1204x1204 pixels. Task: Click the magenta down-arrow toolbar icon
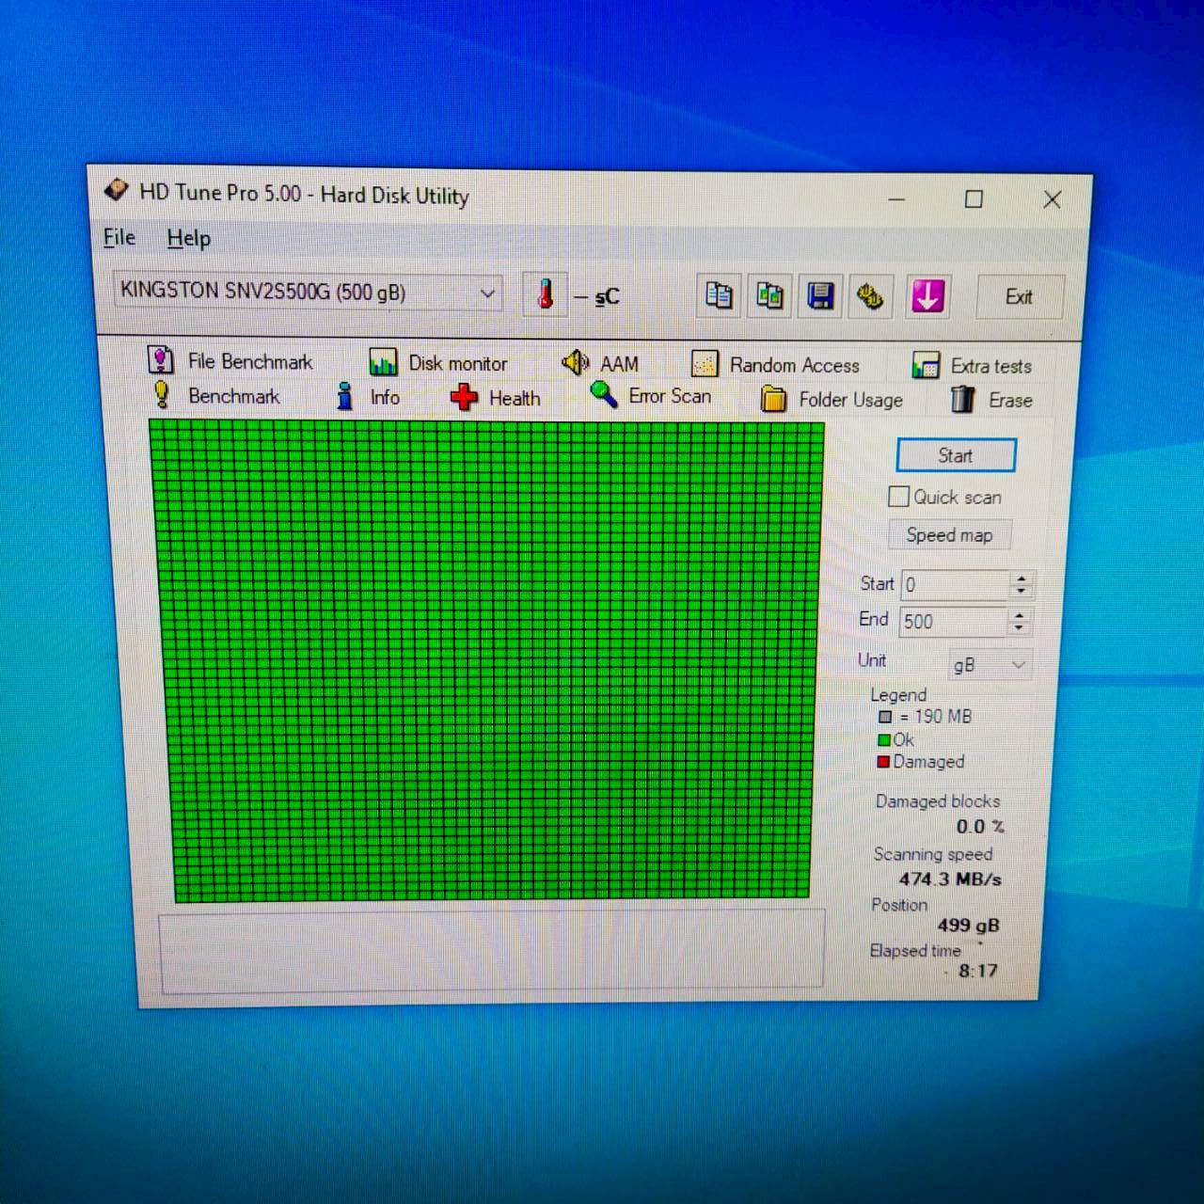coord(927,297)
